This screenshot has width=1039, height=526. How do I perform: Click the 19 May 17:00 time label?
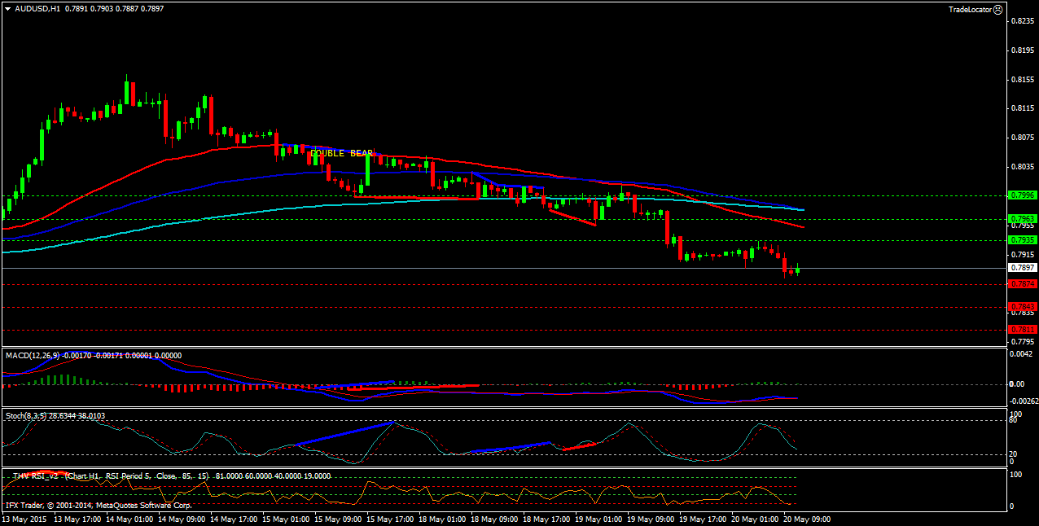pyautogui.click(x=702, y=519)
